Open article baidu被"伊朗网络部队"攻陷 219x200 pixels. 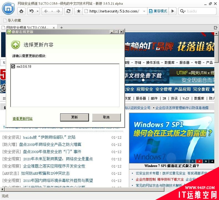[49, 137]
